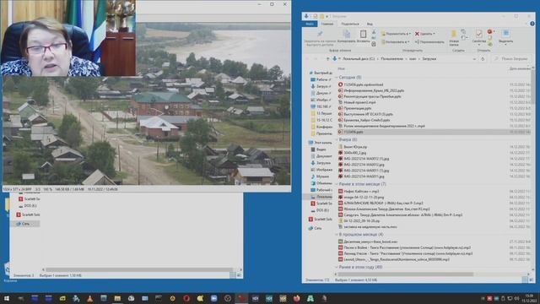
Task: Collapse the В прошлом месяце (4) group
Action: click(337, 235)
